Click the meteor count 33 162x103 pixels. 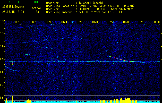click(37, 12)
